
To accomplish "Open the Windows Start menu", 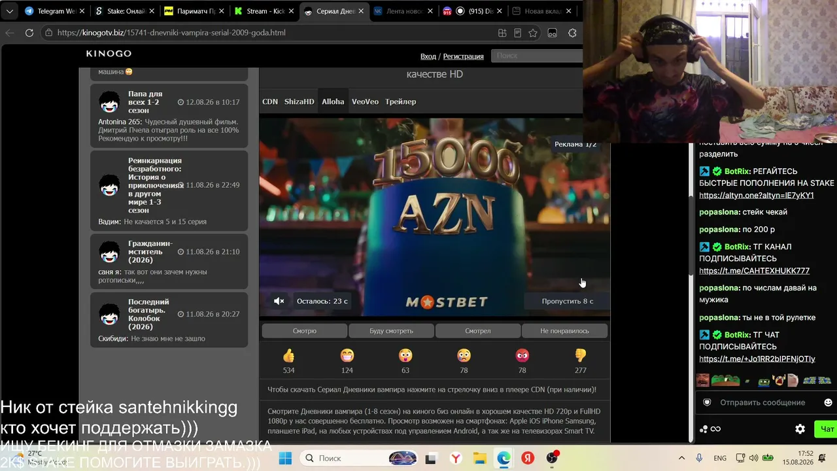I will [x=285, y=458].
